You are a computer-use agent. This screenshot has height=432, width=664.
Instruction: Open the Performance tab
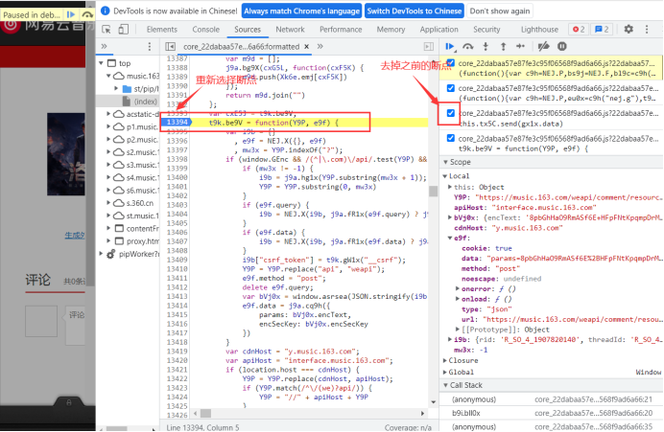pos(341,29)
